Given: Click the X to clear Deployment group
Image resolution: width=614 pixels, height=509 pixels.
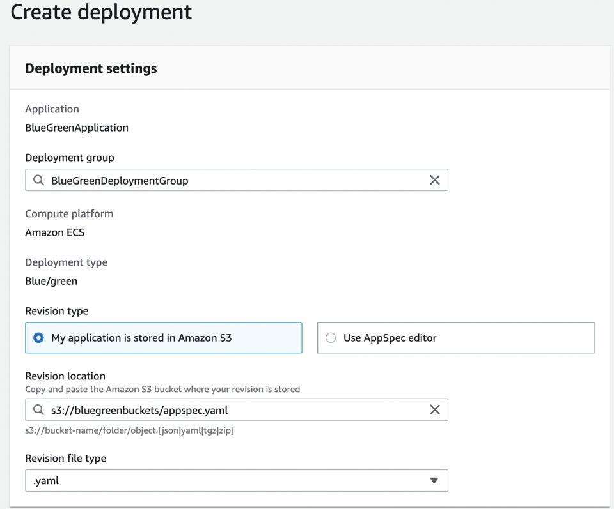Looking at the screenshot, I should coord(435,180).
